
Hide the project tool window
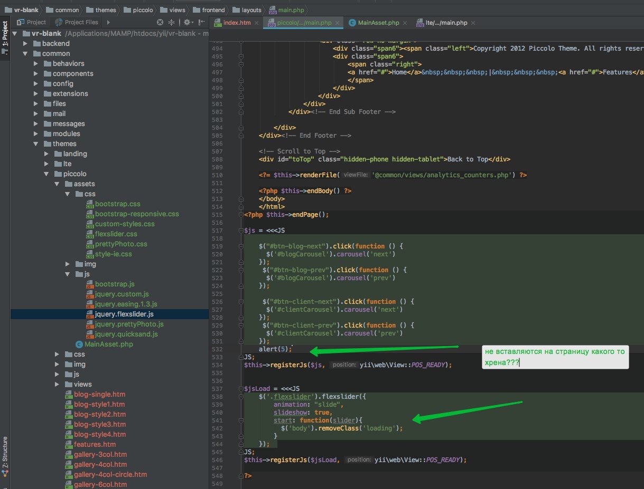[202, 22]
